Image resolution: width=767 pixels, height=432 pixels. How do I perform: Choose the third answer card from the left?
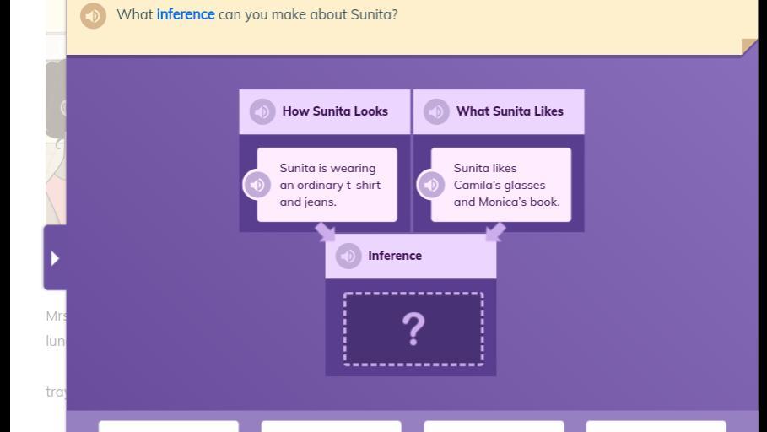click(x=494, y=426)
